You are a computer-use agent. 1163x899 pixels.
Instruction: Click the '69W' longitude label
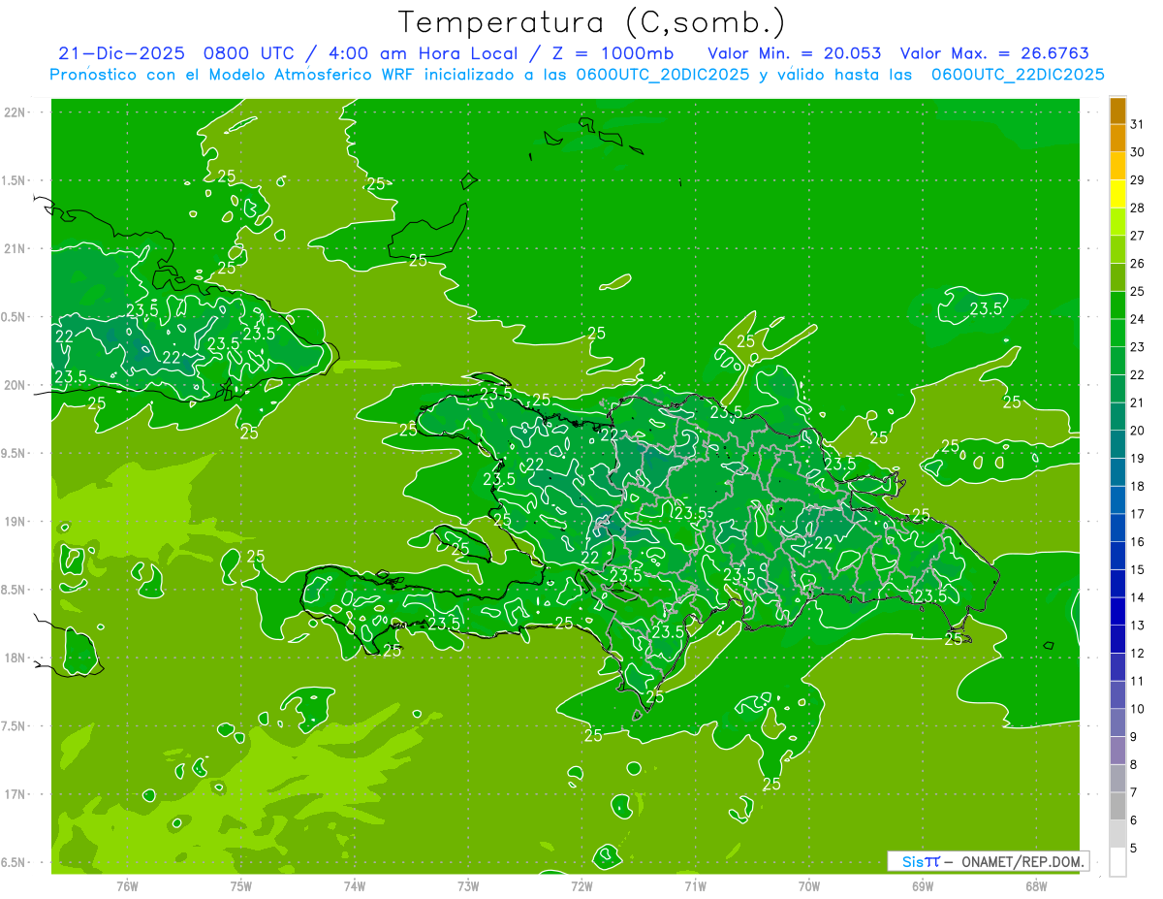(x=923, y=885)
